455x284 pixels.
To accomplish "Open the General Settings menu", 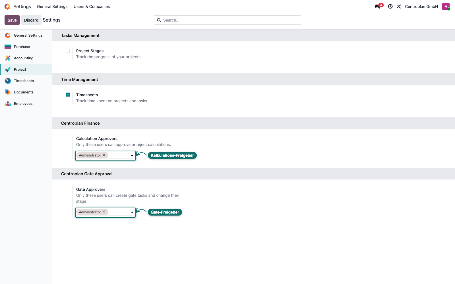I will pos(52,7).
